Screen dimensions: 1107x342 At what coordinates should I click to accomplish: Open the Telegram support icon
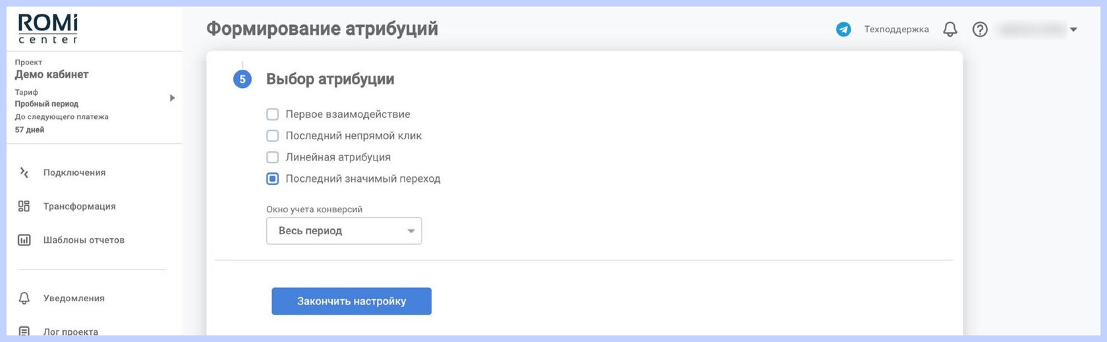(x=843, y=30)
